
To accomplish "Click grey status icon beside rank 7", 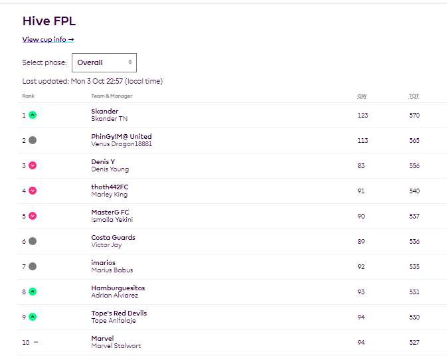I will coord(33,266).
